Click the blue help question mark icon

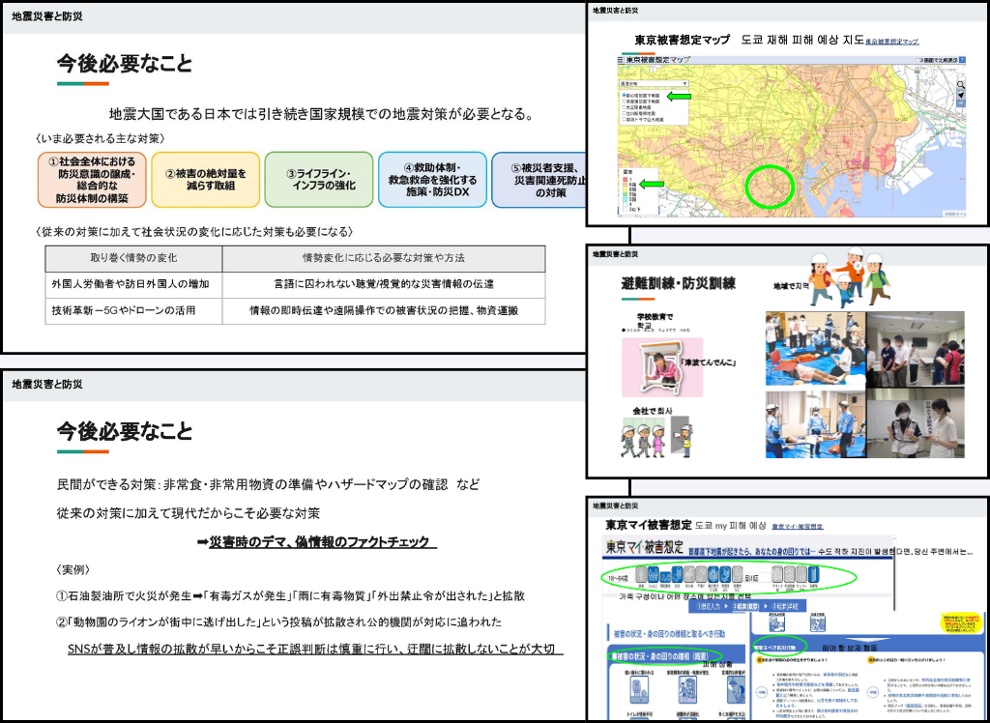961,60
